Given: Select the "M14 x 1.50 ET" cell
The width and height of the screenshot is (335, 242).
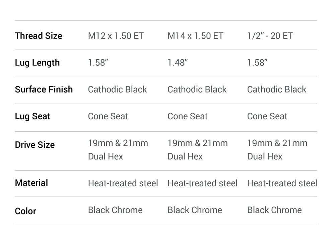Looking at the screenshot, I should click(195, 36).
